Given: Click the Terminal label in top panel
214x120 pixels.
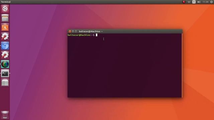Looking at the screenshot, I should click(x=6, y=2).
